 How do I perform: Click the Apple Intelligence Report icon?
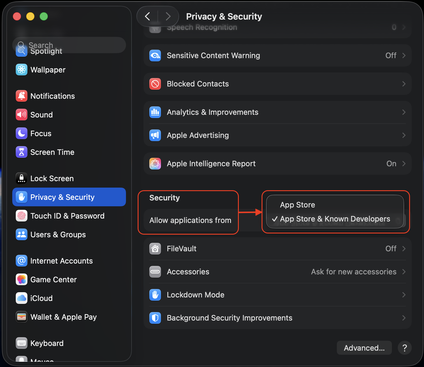coord(155,164)
